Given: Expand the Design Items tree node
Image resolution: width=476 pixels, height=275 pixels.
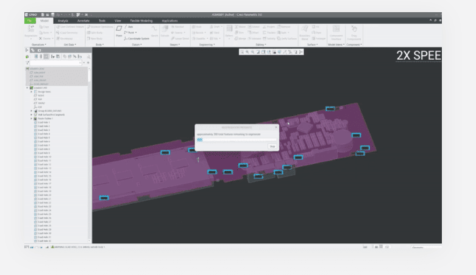Looking at the screenshot, I should 31,92.
